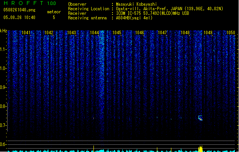Click the Receiving Location label
239x152 pixels.
[x=89, y=9]
